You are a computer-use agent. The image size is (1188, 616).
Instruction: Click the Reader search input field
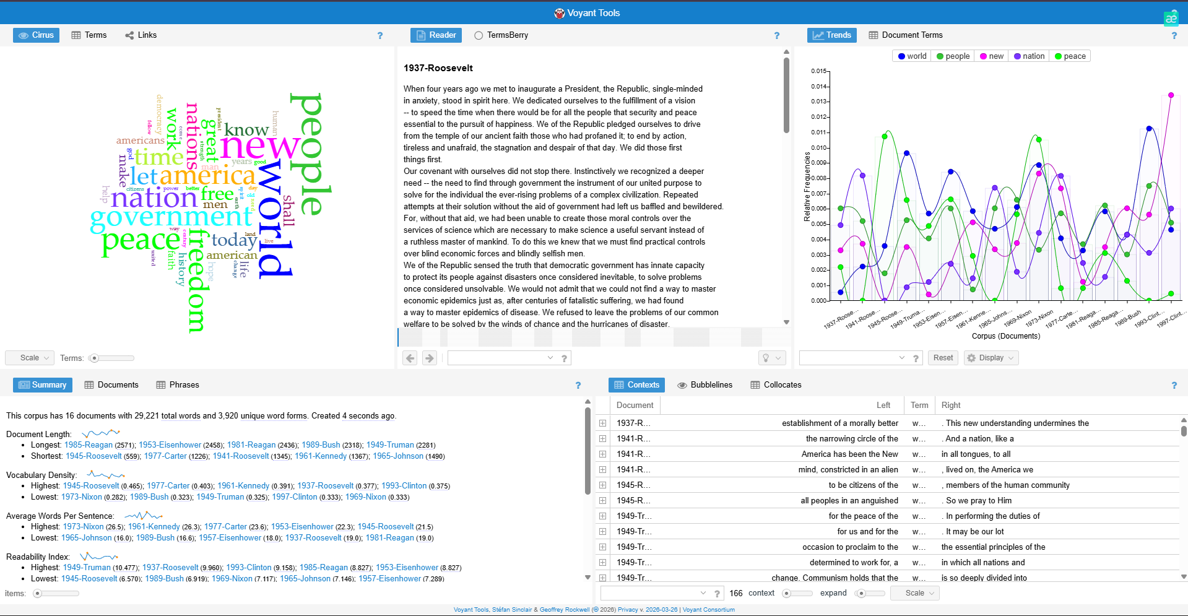tap(498, 358)
